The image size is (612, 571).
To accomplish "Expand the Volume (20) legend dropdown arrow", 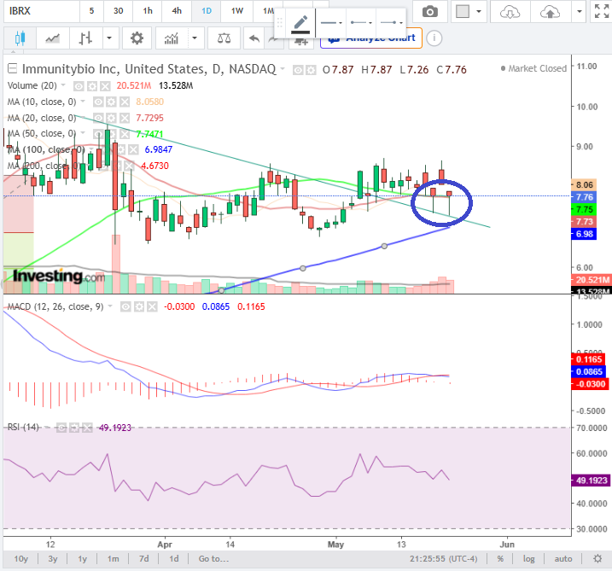I will pos(63,85).
